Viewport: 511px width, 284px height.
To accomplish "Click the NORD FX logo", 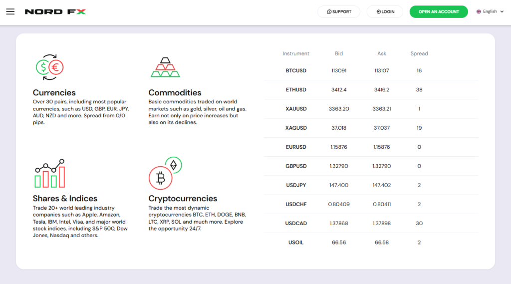I will pyautogui.click(x=55, y=12).
